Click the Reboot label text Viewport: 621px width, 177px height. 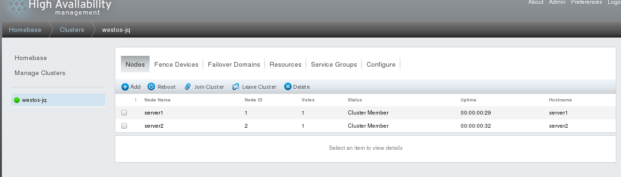167,87
